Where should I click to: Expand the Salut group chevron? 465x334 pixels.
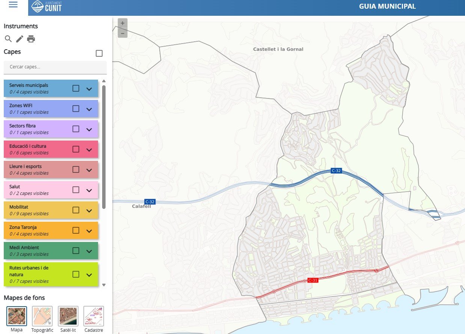tap(89, 190)
